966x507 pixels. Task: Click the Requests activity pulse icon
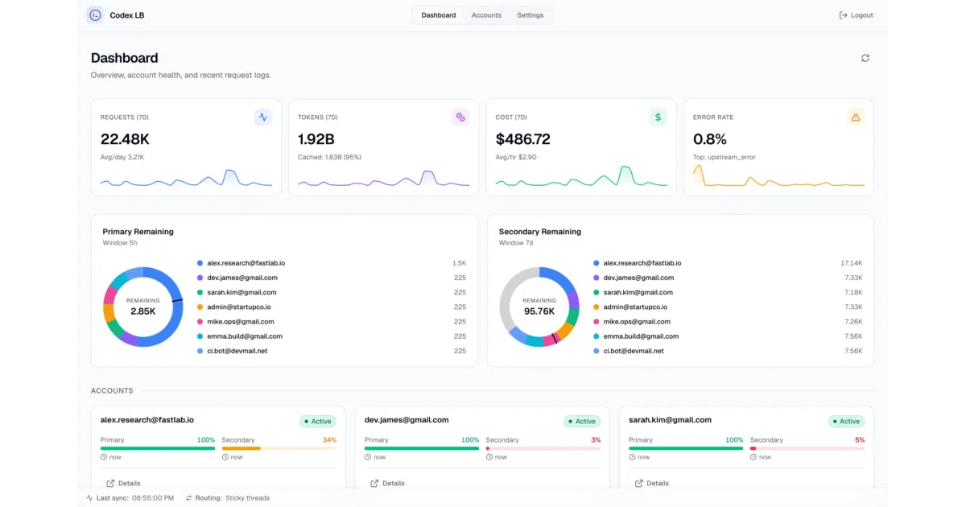click(263, 117)
